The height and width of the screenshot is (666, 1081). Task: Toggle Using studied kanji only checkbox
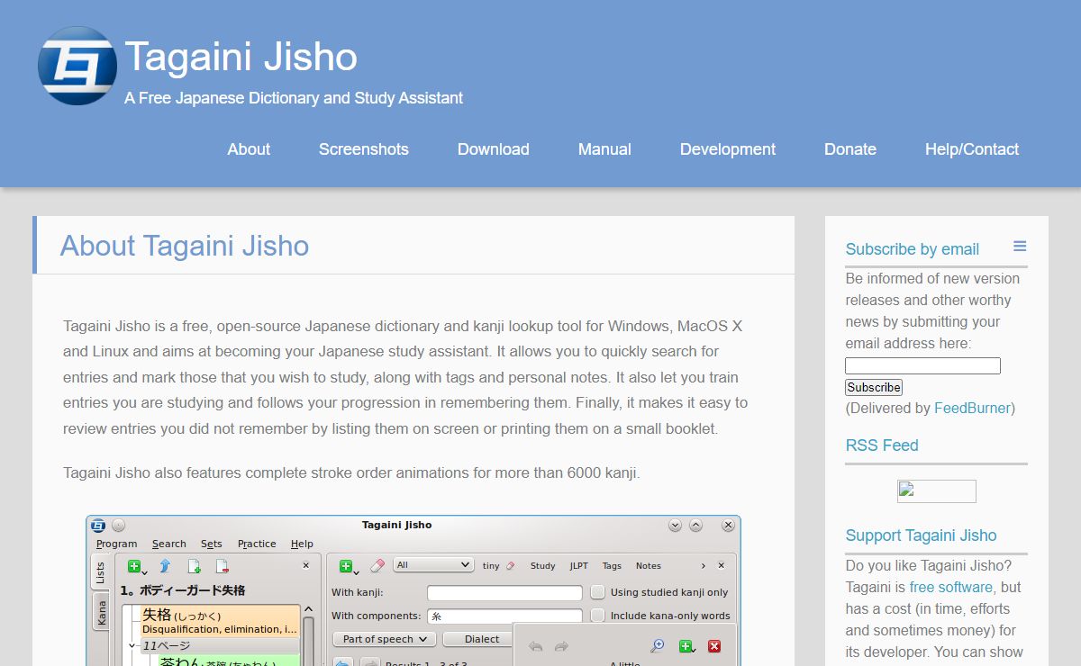pyautogui.click(x=597, y=592)
